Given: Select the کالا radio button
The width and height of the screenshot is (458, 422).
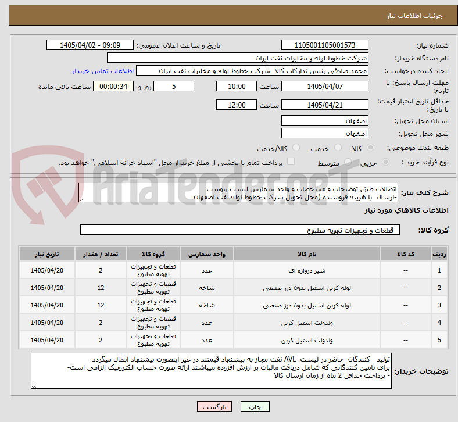Looking at the screenshot, I should pyautogui.click(x=370, y=148).
